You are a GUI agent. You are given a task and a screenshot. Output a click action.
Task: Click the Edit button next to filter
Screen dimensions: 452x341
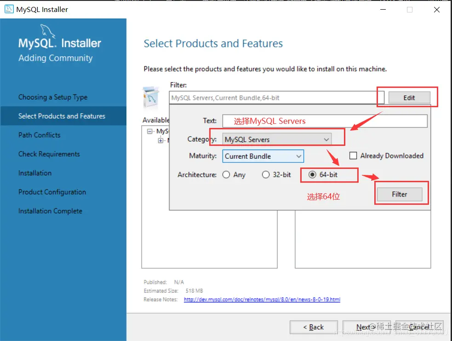(x=409, y=98)
